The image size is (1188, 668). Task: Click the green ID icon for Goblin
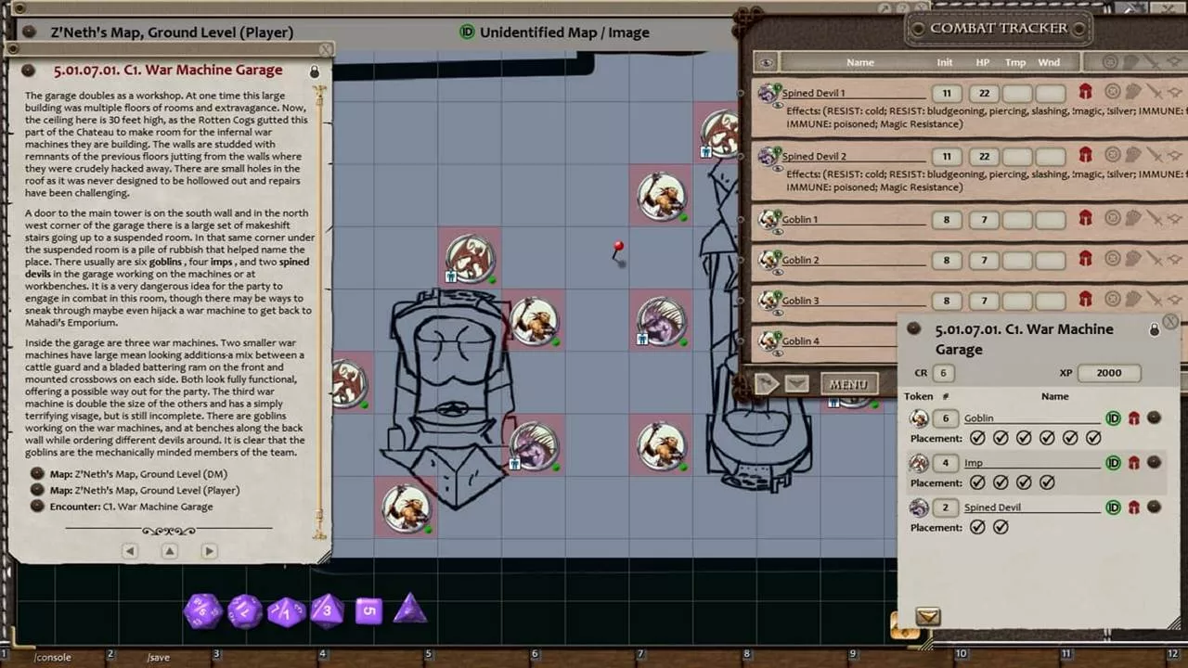(1113, 418)
